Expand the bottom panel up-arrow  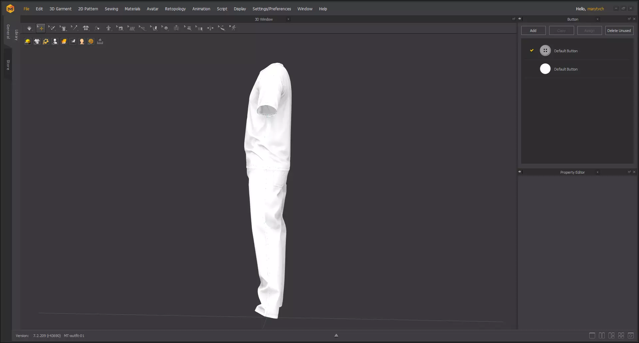[x=336, y=335]
